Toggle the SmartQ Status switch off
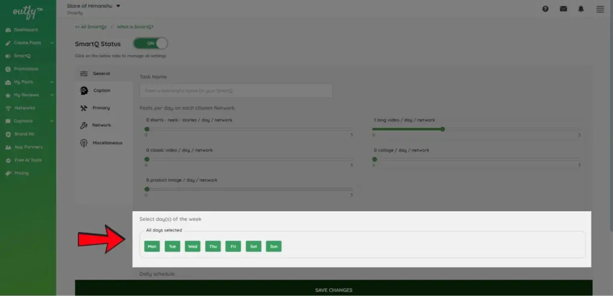The image size is (613, 296). coord(150,44)
